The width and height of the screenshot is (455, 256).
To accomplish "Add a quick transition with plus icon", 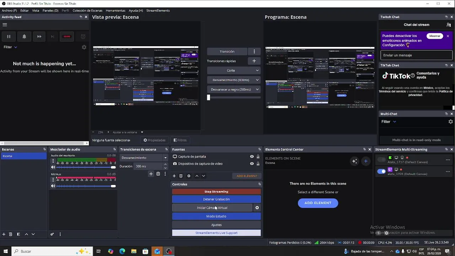I will coord(254,61).
